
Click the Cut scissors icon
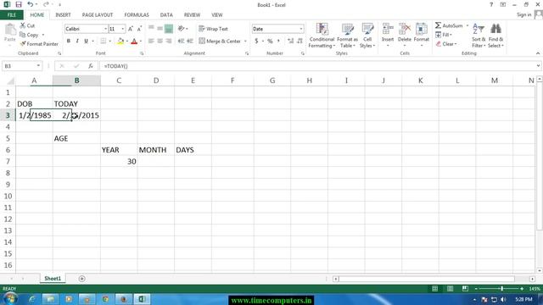[x=23, y=25]
